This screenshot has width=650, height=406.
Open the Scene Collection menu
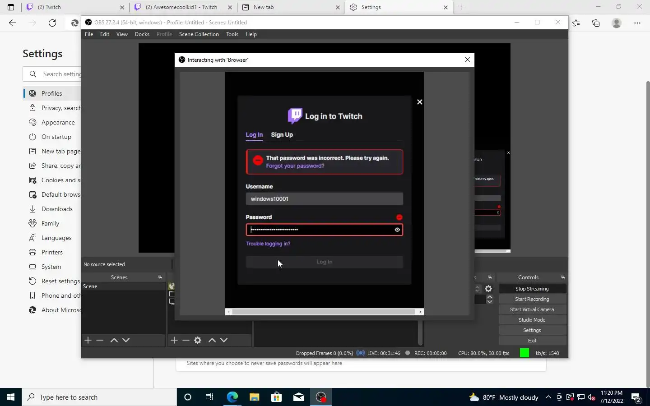pyautogui.click(x=199, y=34)
